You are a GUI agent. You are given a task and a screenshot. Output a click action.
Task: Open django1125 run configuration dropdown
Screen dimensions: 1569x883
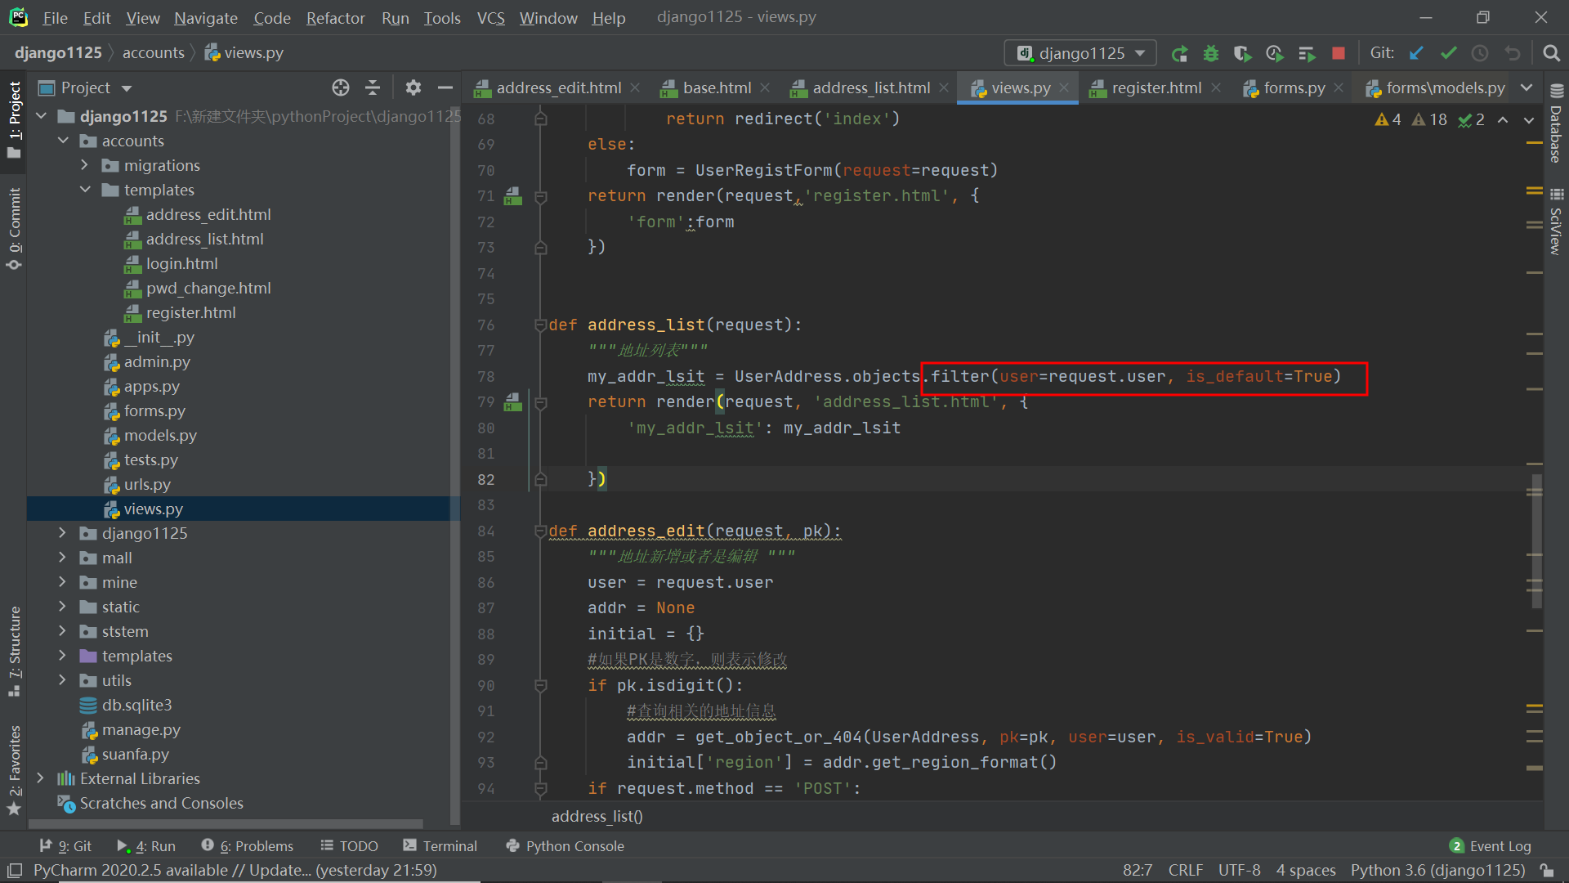pyautogui.click(x=1080, y=53)
